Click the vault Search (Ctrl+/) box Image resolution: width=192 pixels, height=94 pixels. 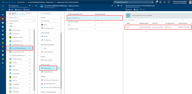51,13
